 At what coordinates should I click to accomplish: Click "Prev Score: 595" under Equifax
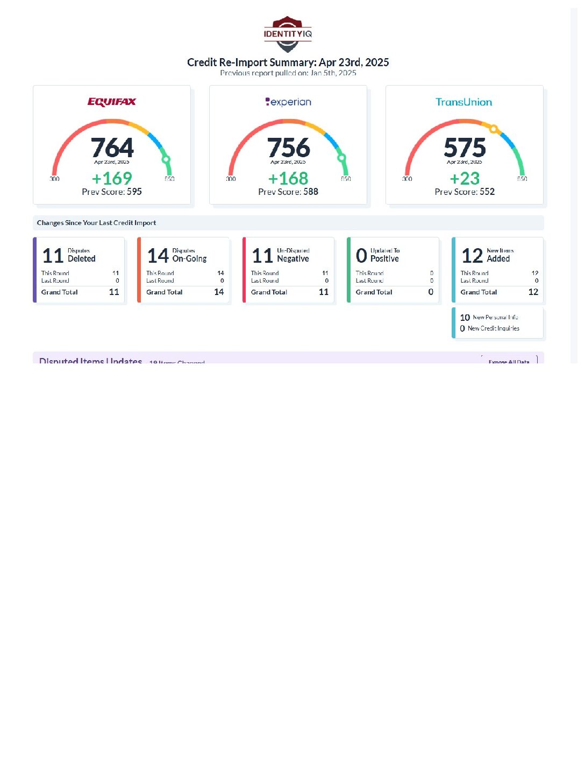click(x=112, y=192)
